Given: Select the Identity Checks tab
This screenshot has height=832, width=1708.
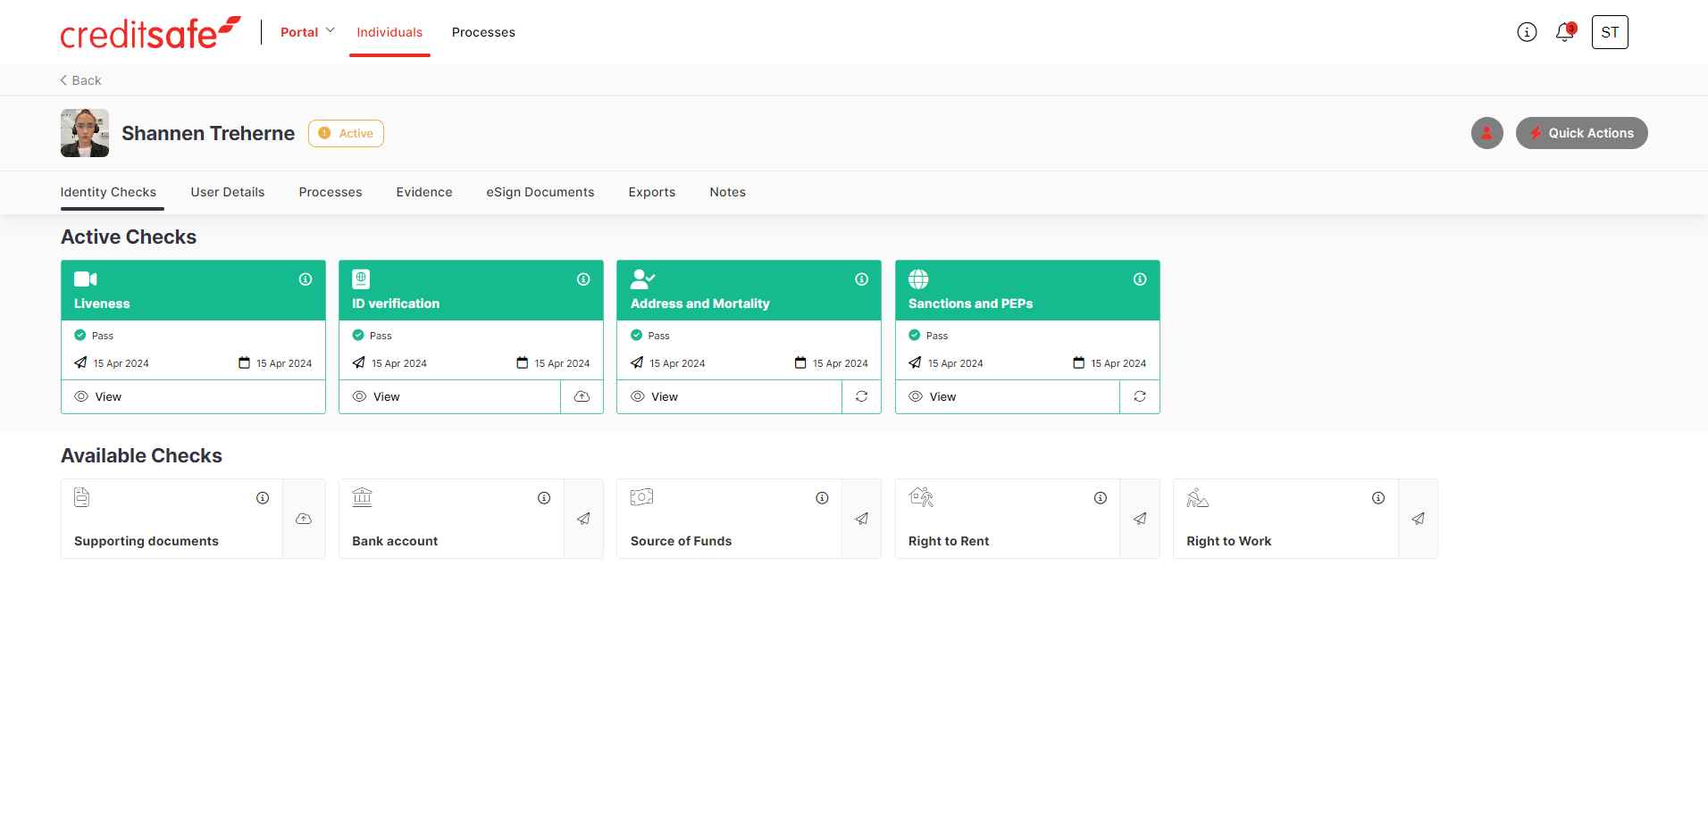Looking at the screenshot, I should pos(108,192).
